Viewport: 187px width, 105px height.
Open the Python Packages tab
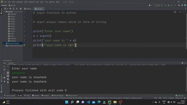pos(57,95)
